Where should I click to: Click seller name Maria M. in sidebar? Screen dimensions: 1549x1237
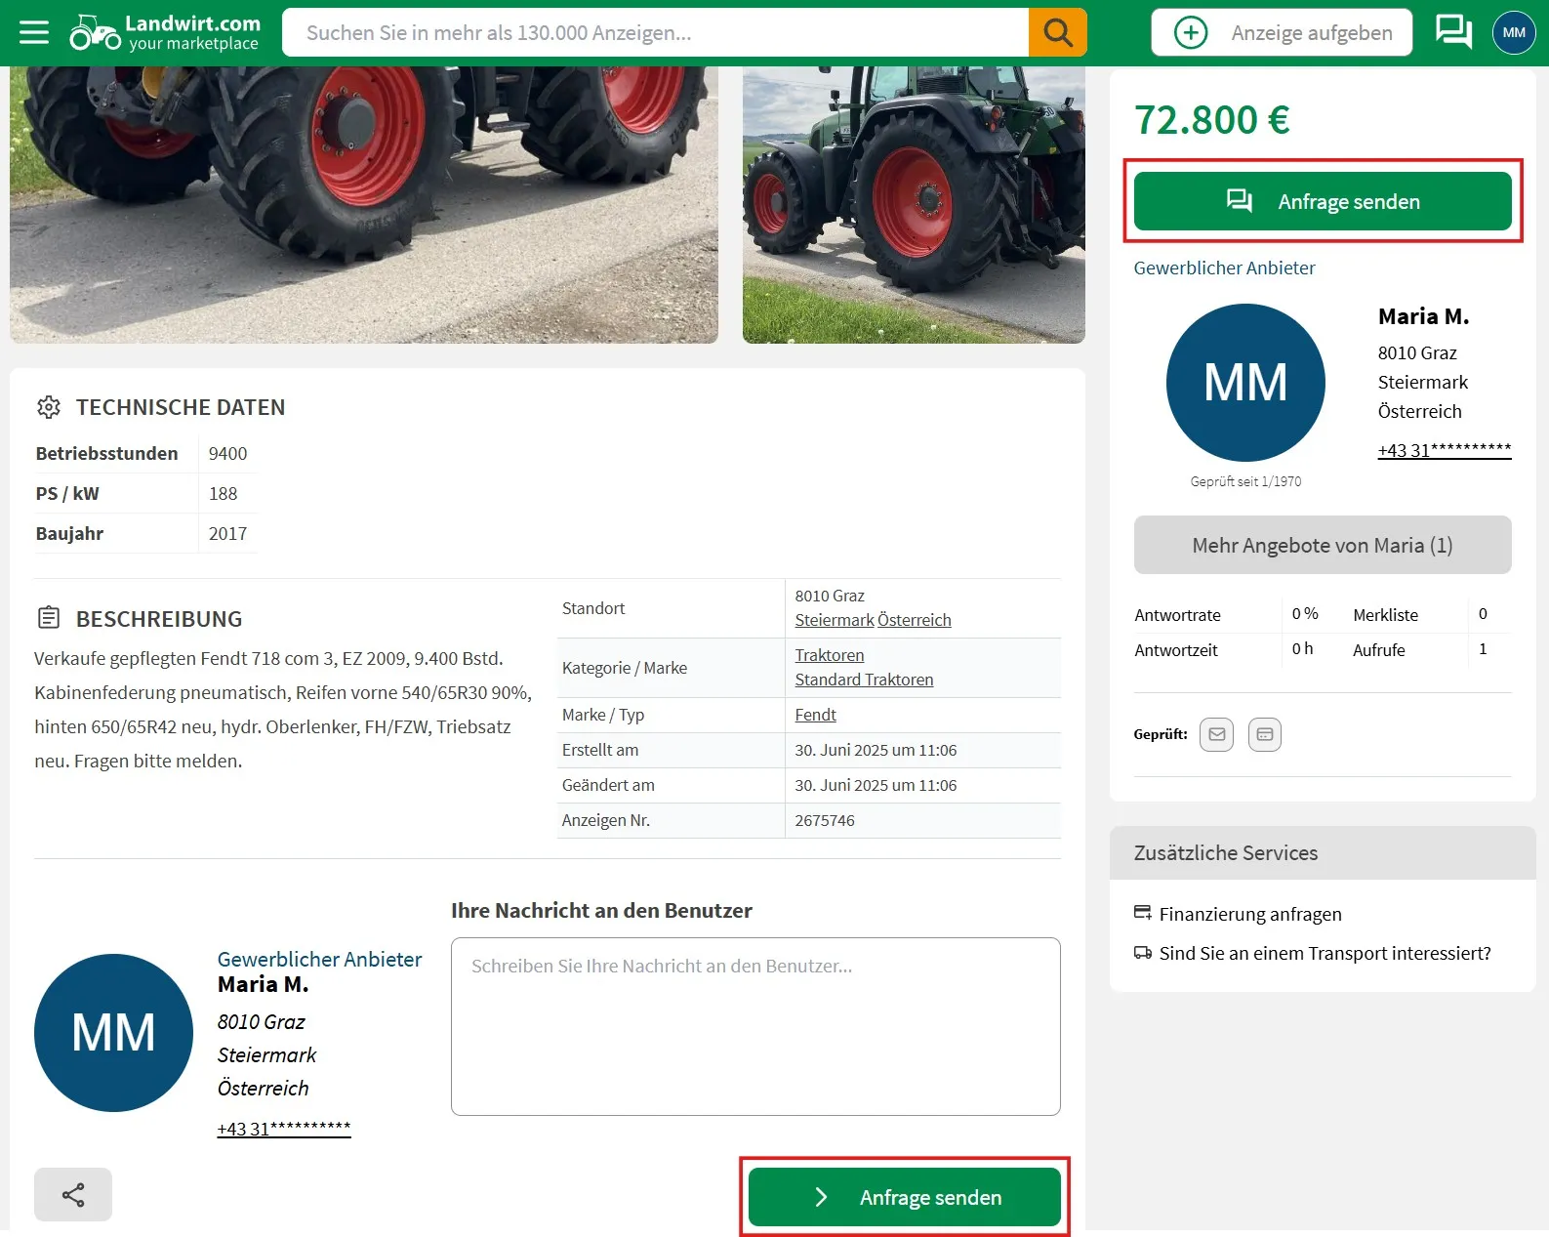click(x=1423, y=316)
